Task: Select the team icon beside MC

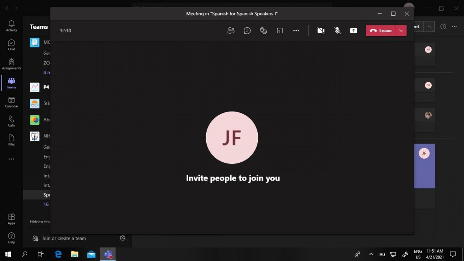Action: [34, 42]
